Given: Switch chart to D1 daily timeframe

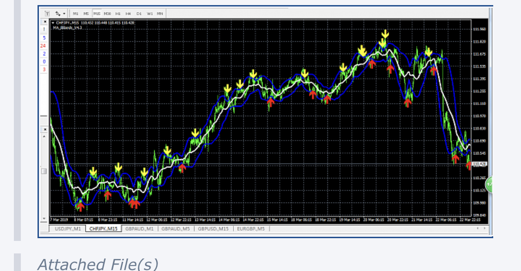Looking at the screenshot, I should pyautogui.click(x=139, y=13).
